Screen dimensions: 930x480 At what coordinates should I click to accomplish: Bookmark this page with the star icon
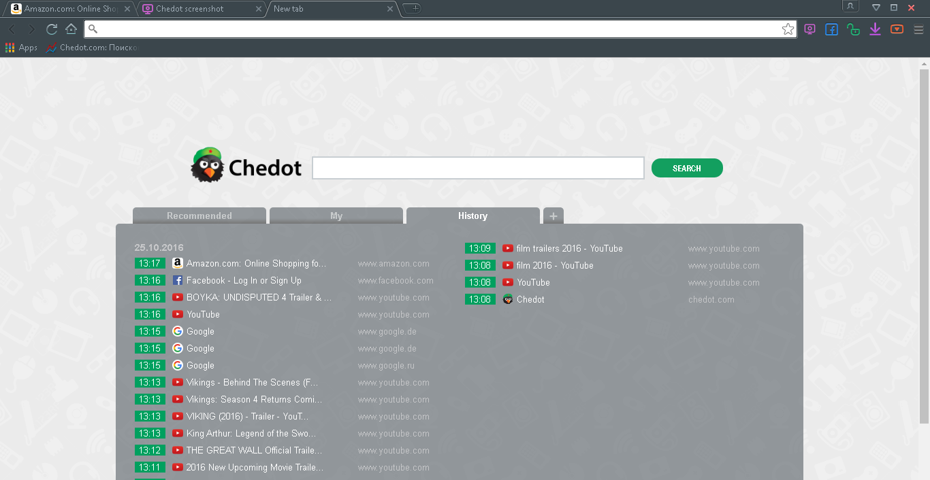[788, 29]
